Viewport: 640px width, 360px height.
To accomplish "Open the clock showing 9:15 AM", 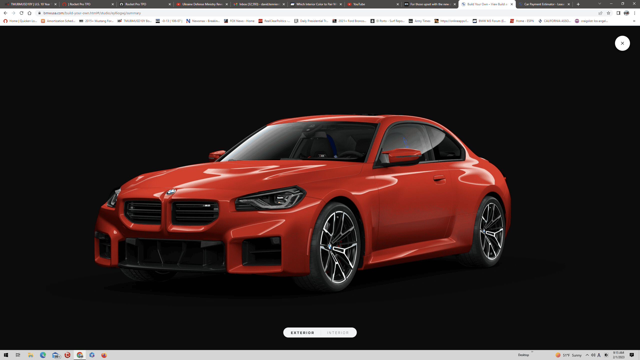I will pos(618,355).
